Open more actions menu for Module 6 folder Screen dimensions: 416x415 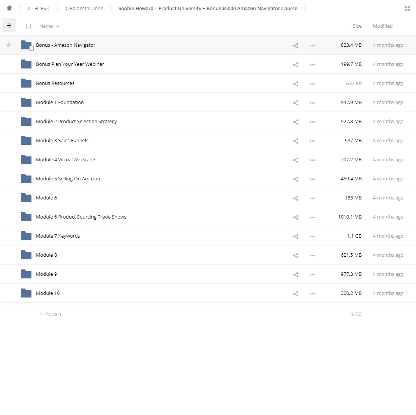click(312, 198)
